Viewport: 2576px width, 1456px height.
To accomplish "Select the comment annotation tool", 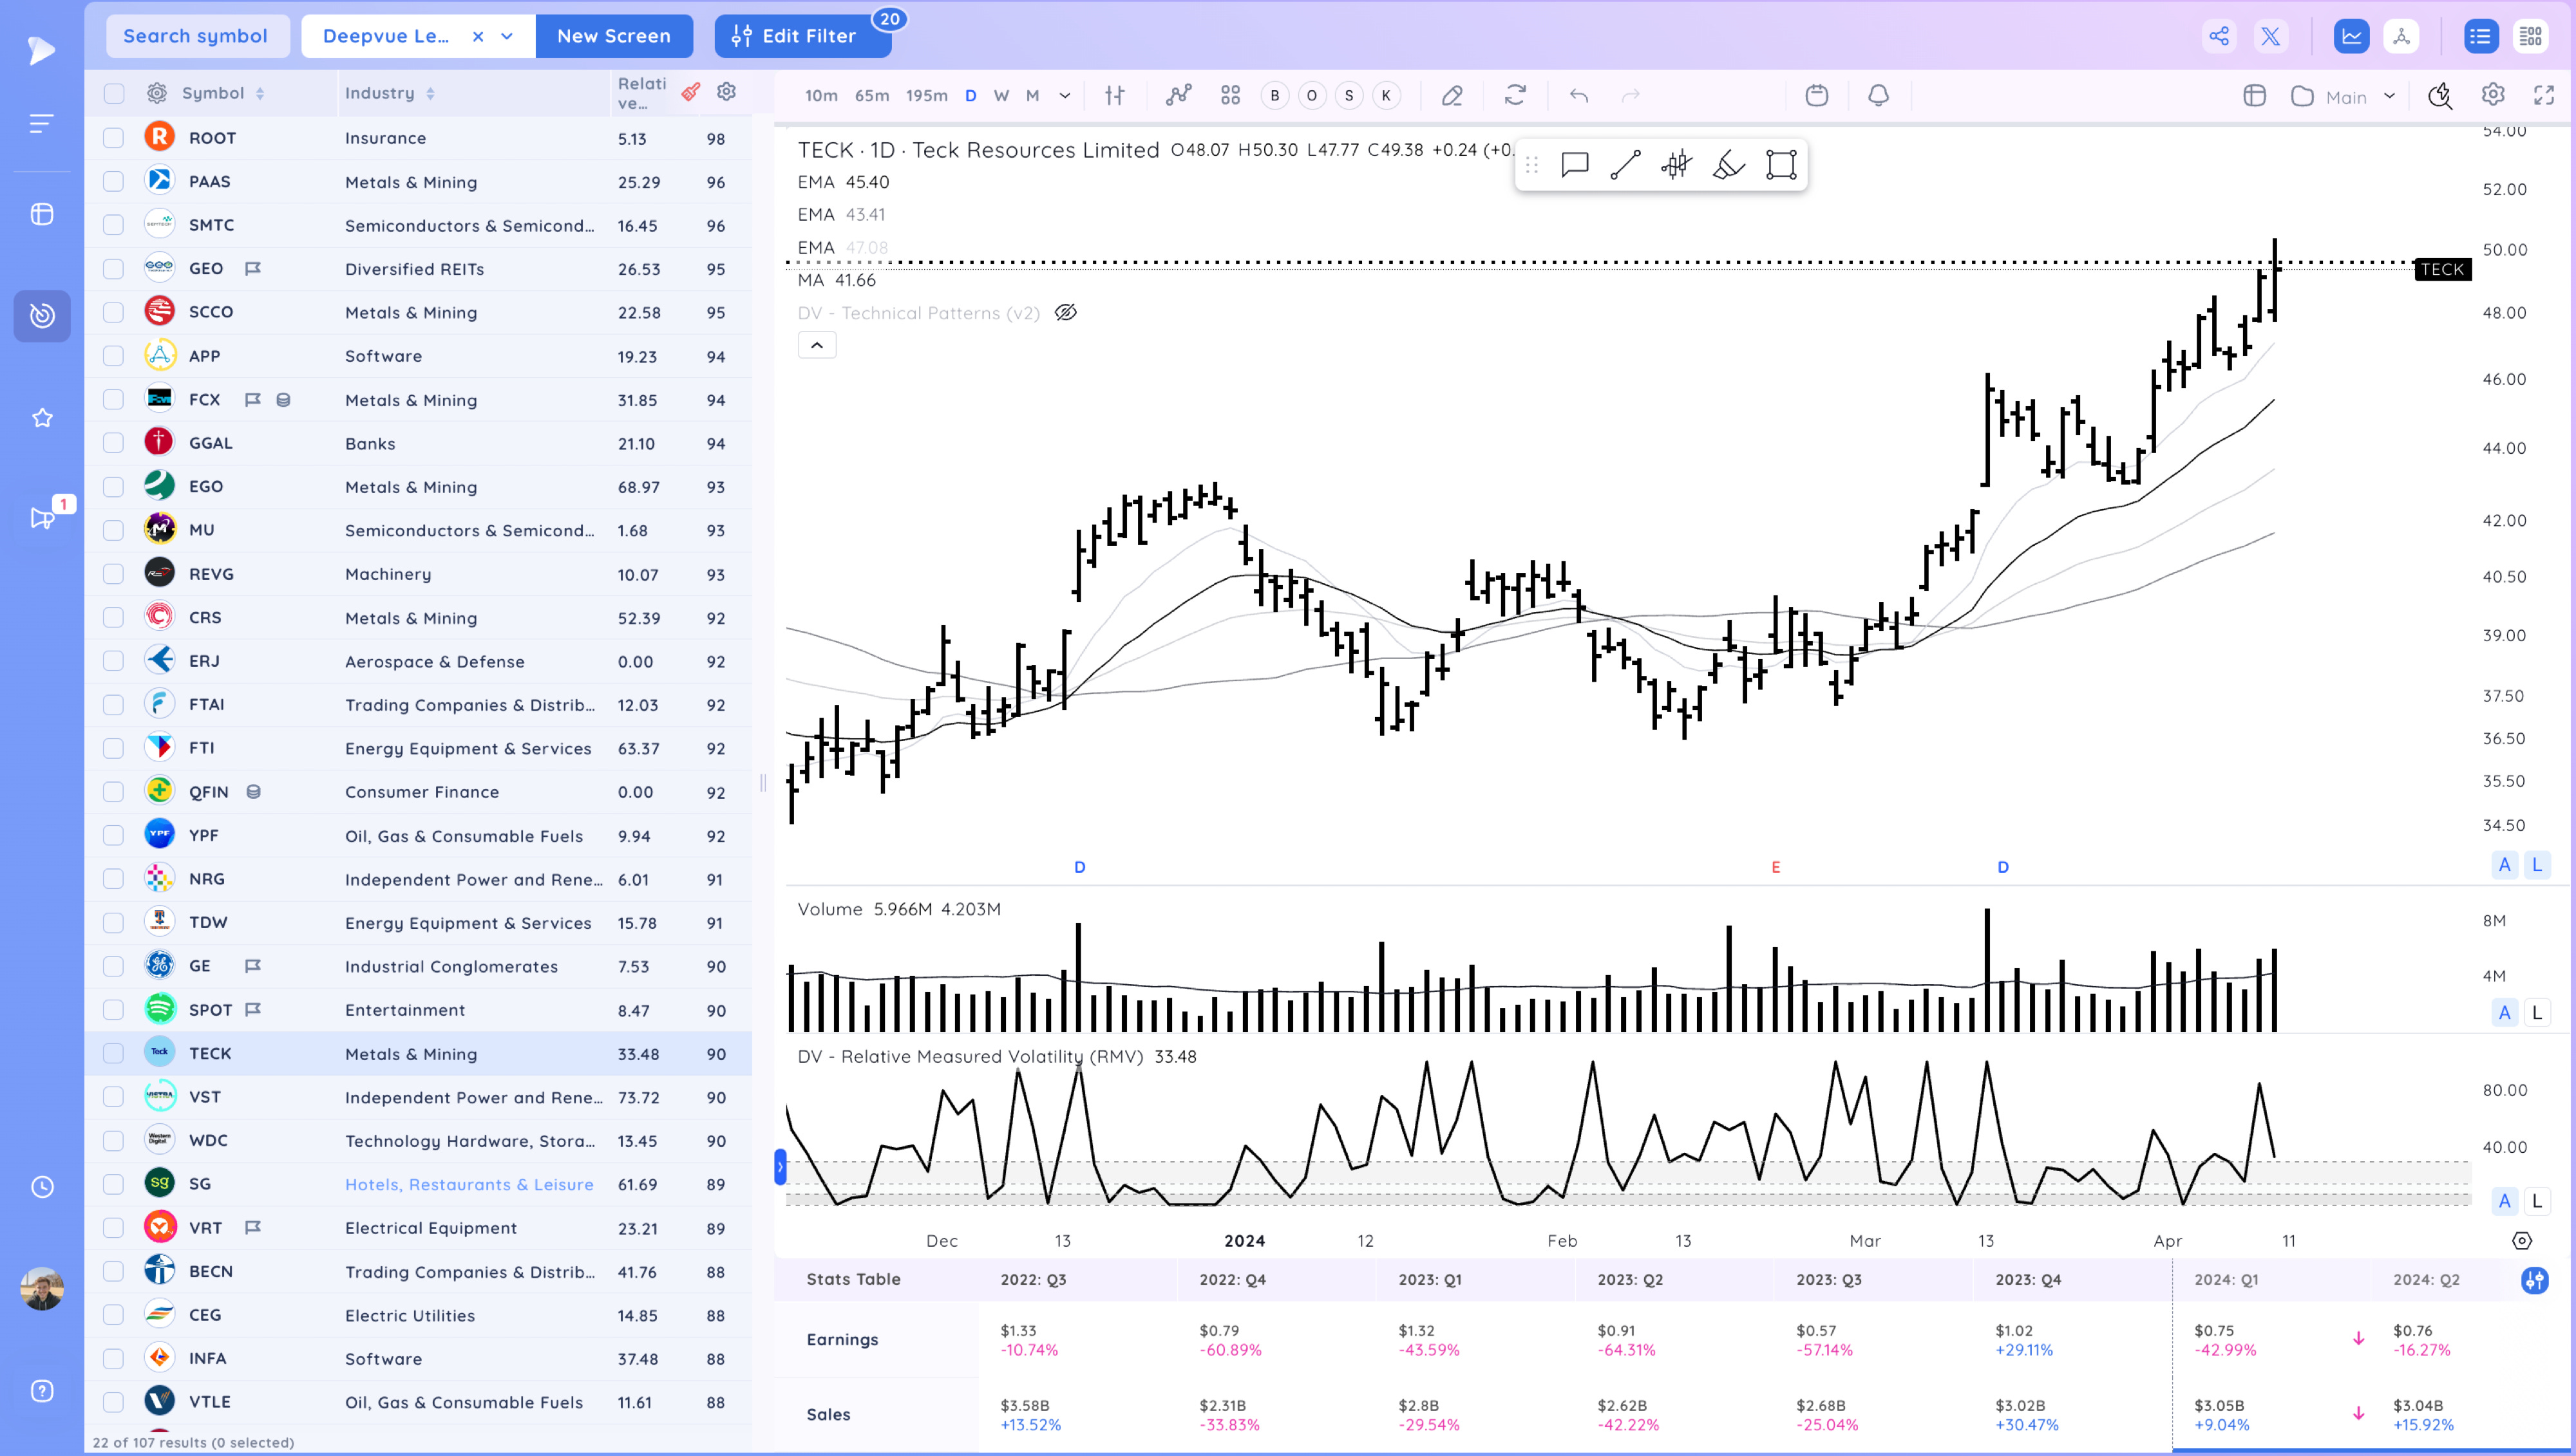I will tap(1575, 164).
